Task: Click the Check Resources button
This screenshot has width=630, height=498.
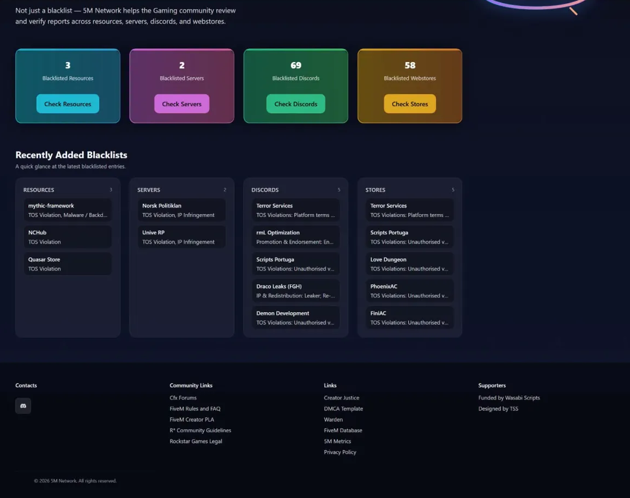Action: click(x=68, y=104)
